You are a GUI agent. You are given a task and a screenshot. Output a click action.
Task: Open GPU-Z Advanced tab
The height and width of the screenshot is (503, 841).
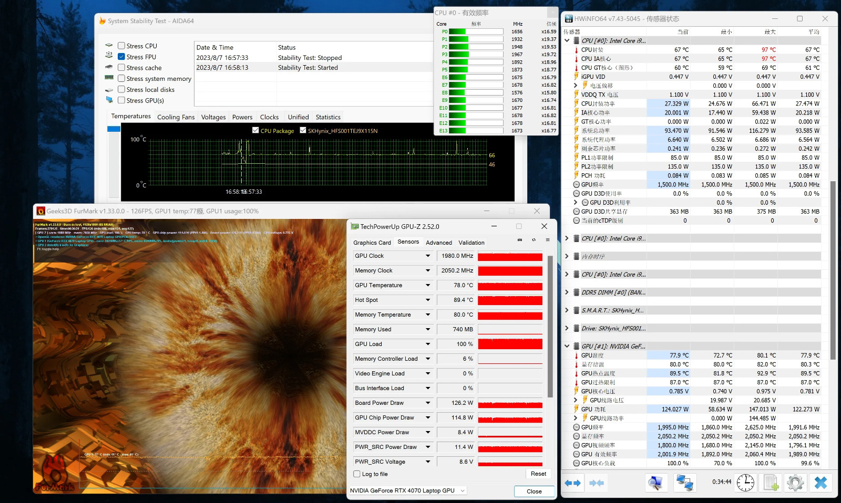coord(439,243)
